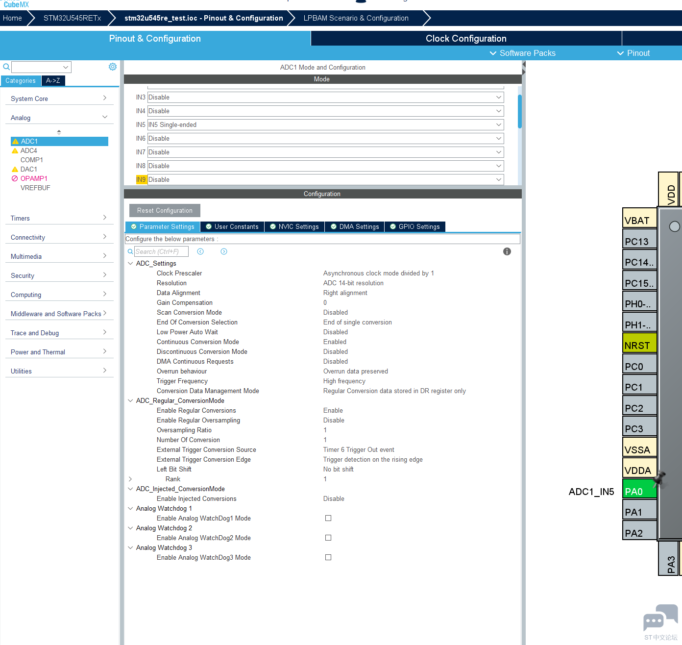The width and height of the screenshot is (682, 645).
Task: Collapse the ADC_Settings tree group
Action: tap(130, 263)
